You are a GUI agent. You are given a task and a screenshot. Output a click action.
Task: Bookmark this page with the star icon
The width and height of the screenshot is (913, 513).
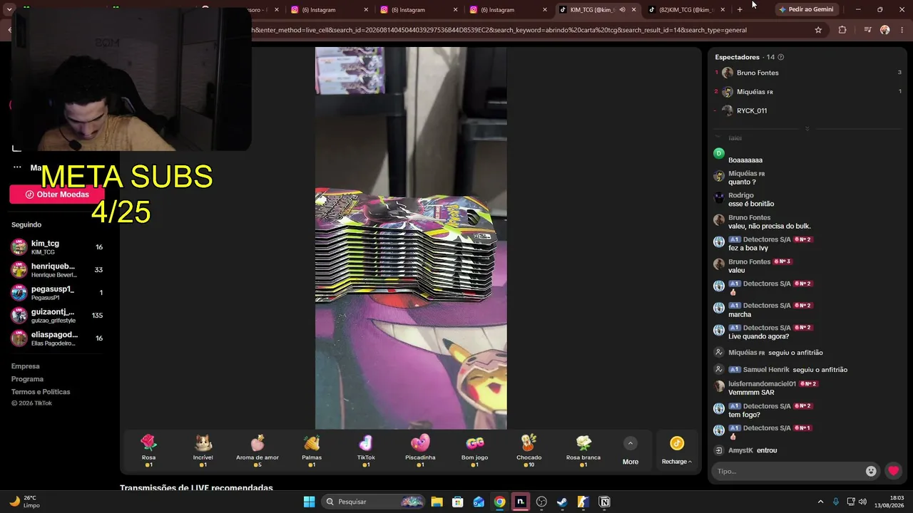pos(818,30)
